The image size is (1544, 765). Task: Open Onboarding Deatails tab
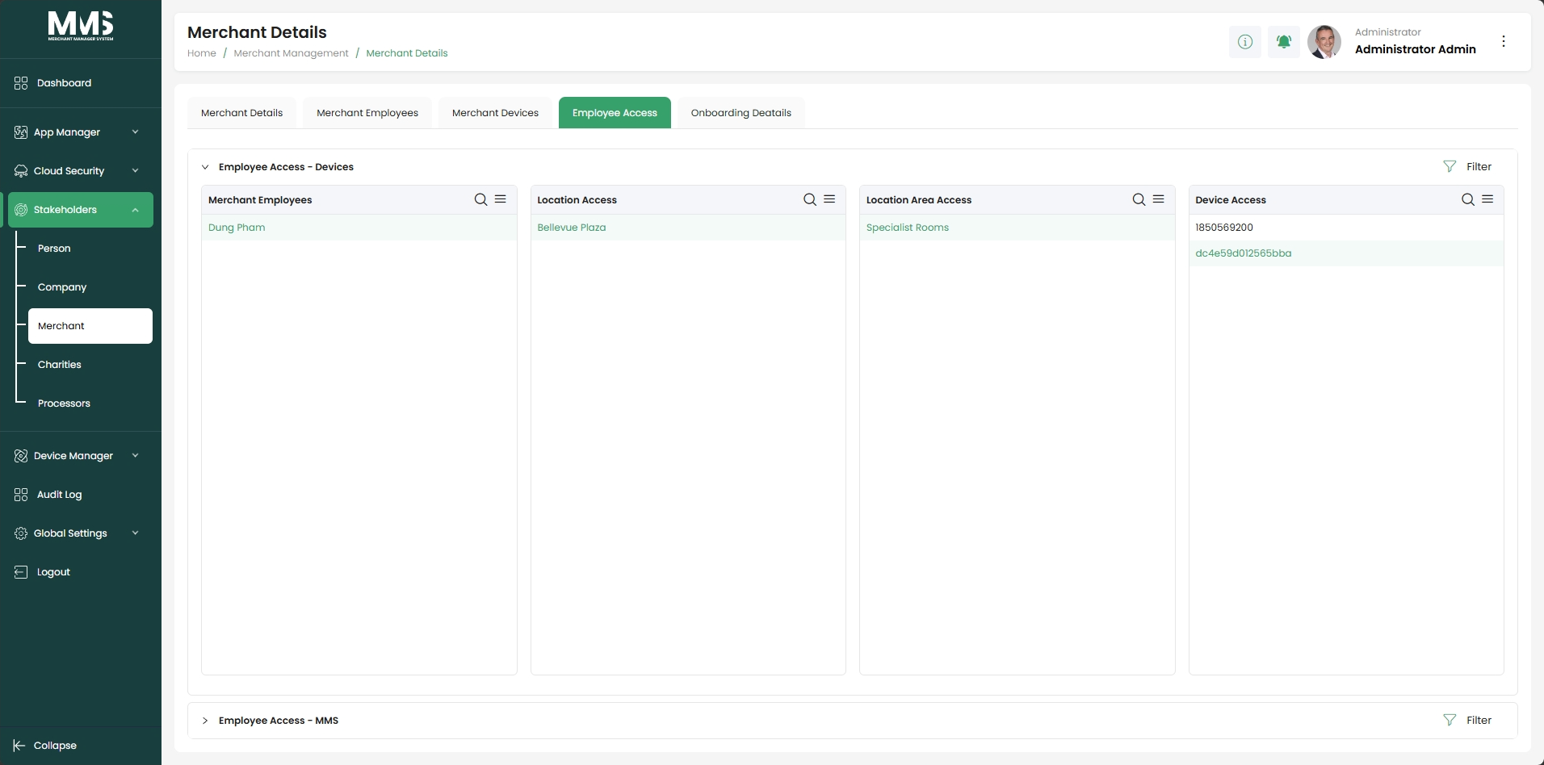click(x=741, y=113)
